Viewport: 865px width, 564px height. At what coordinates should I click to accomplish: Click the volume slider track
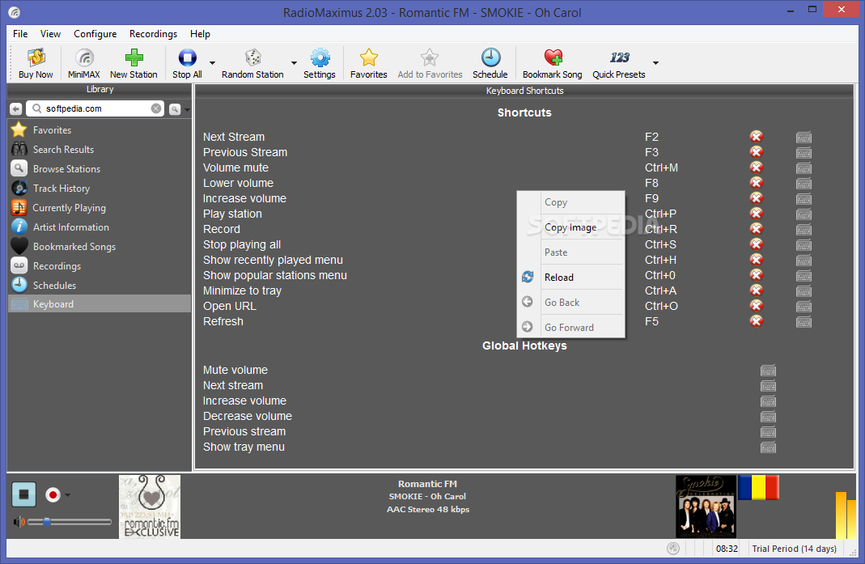(70, 521)
